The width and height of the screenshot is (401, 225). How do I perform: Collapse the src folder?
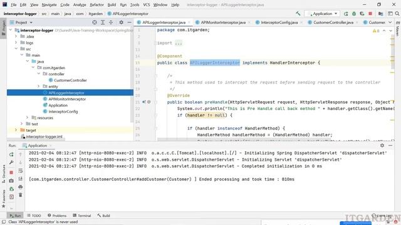pos(16,49)
